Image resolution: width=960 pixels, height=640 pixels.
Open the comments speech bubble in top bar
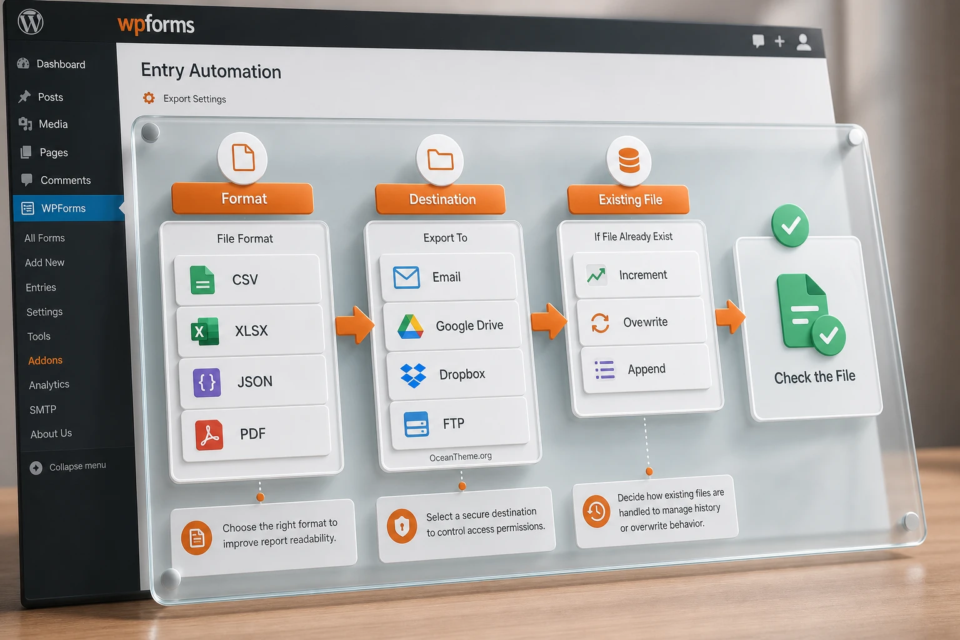[x=758, y=41]
